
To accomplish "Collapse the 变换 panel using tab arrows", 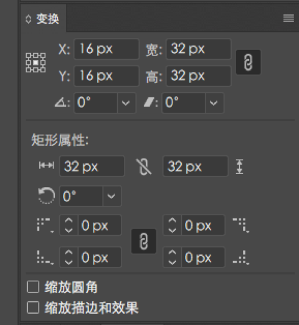I will pyautogui.click(x=28, y=19).
